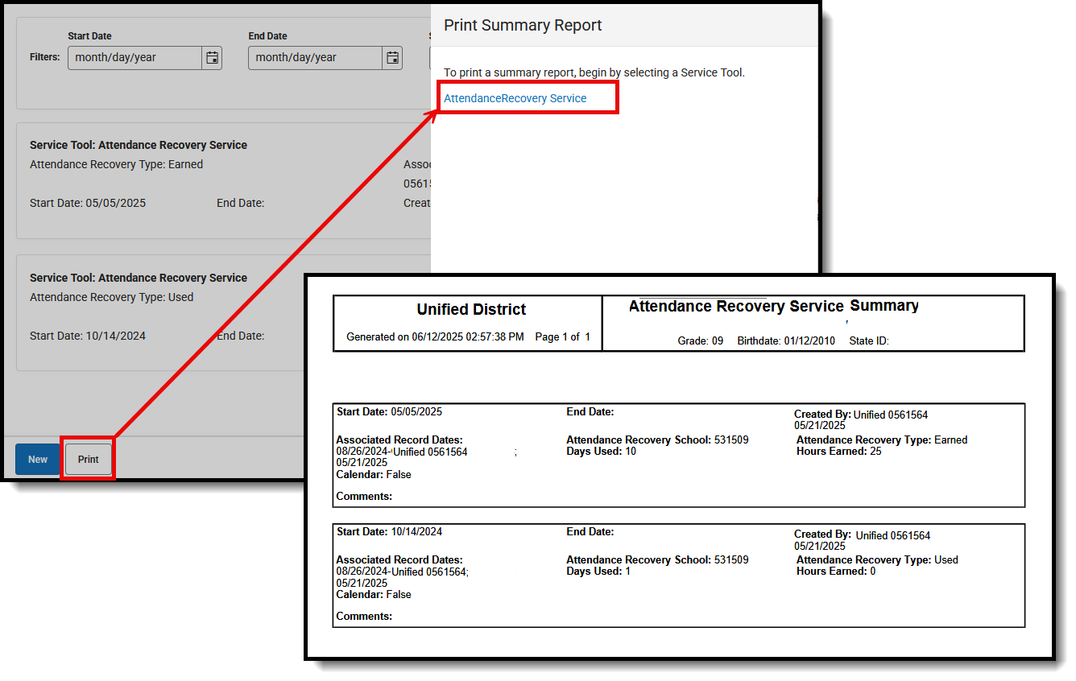The width and height of the screenshot is (1076, 681).
Task: Click 'Start Date: 10/14/2024' in the printed report
Action: 389,532
